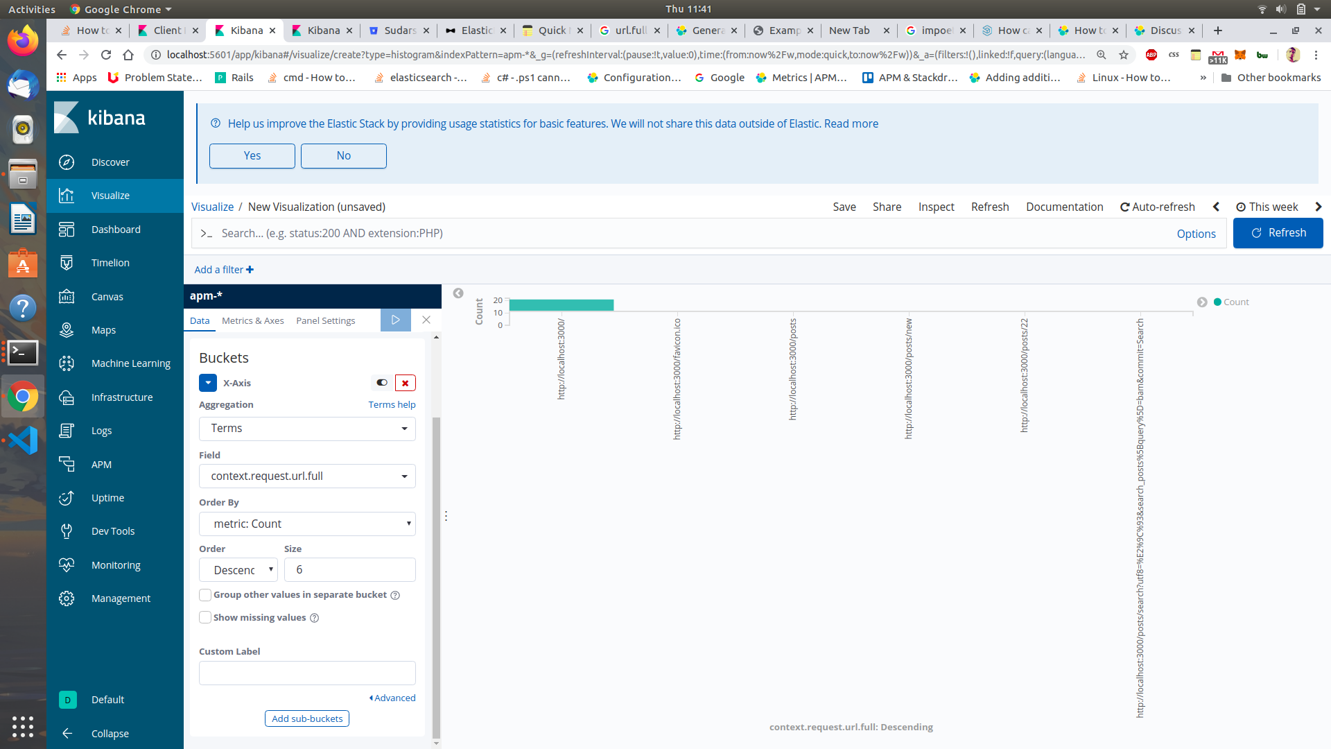Open the Canvas workspace icon
1331x749 pixels.
[67, 297]
